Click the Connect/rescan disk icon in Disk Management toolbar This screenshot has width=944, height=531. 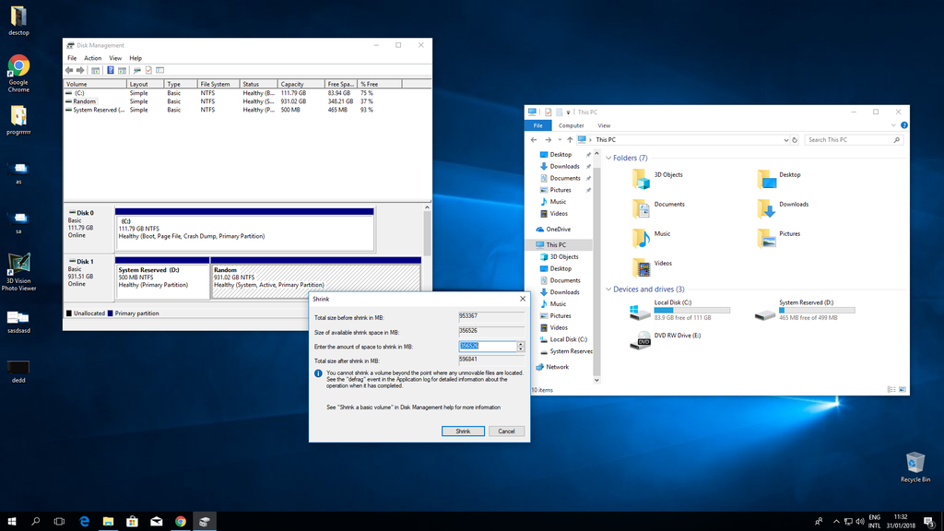(137, 70)
